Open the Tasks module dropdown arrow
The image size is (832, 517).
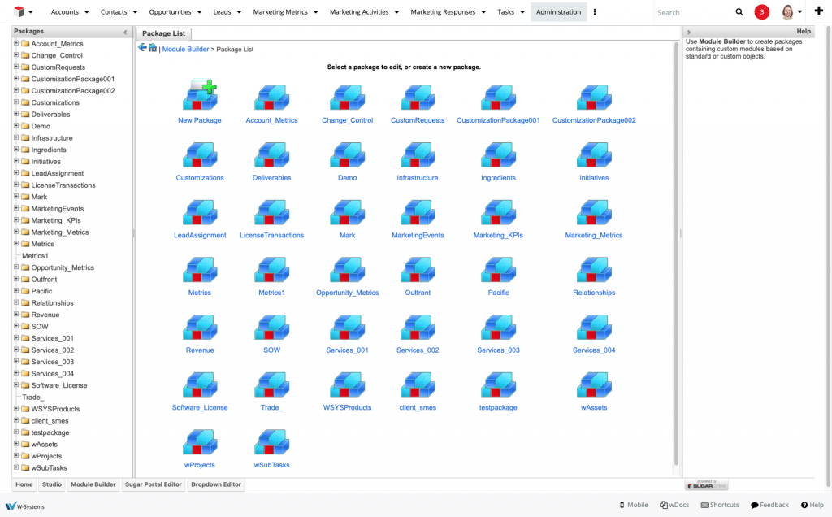pyautogui.click(x=522, y=12)
